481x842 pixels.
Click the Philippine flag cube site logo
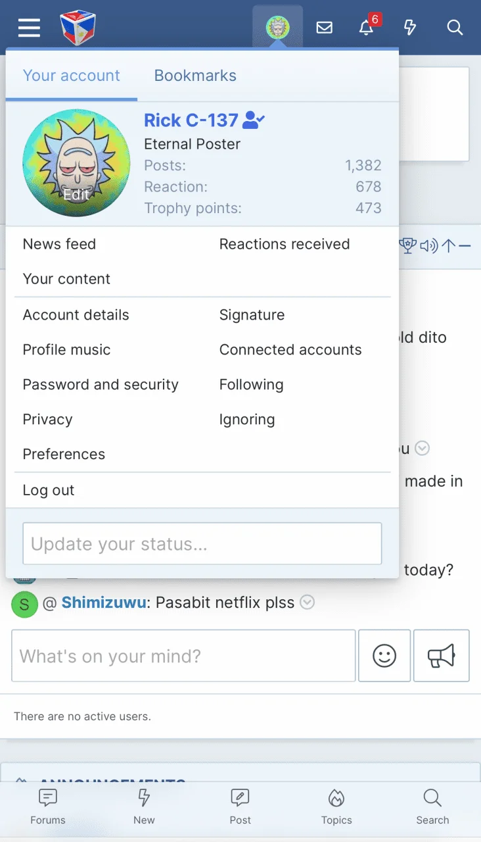pyautogui.click(x=78, y=28)
